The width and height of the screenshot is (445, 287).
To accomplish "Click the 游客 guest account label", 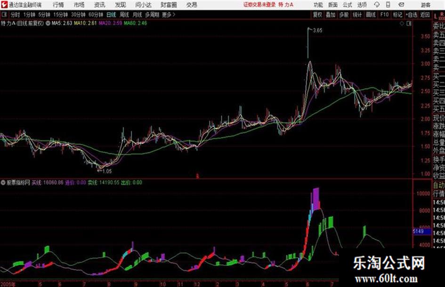I will click(x=425, y=5).
